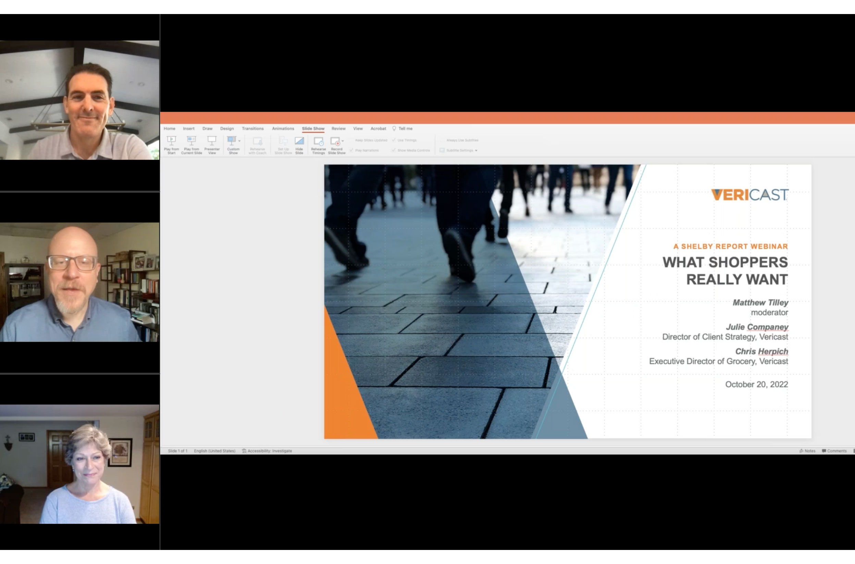This screenshot has height=564, width=855.
Task: Click the Subtitle Settings icon
Action: (442, 150)
